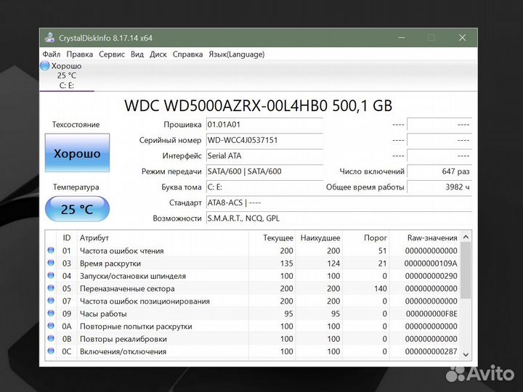Close the CrystalDiskInfo window
The height and width of the screenshot is (392, 523).
pyautogui.click(x=462, y=37)
